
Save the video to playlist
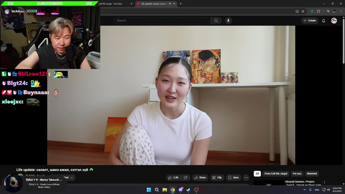[233, 178]
